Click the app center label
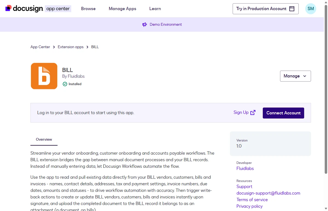Image resolution: width=328 pixels, height=211 pixels. [58, 9]
